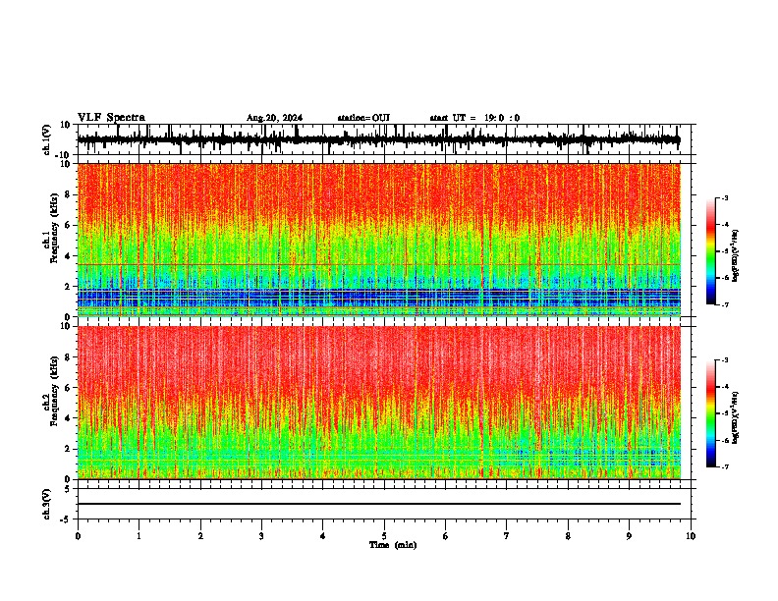Image resolution: width=778 pixels, height=601 pixels.
Task: Click the "start UT = 19:0 :0" label
Action: [474, 118]
